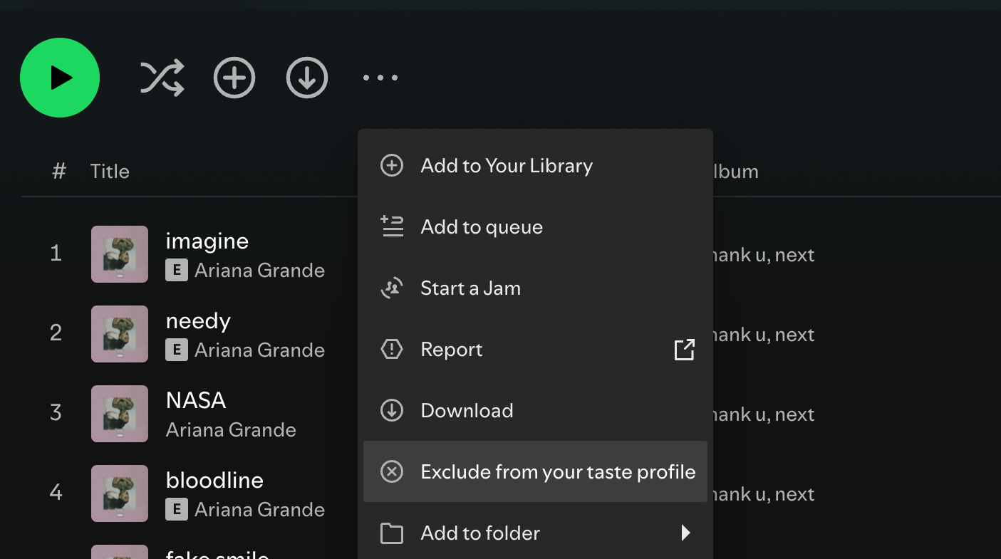Click the explicit E badge under bloodline

point(177,510)
